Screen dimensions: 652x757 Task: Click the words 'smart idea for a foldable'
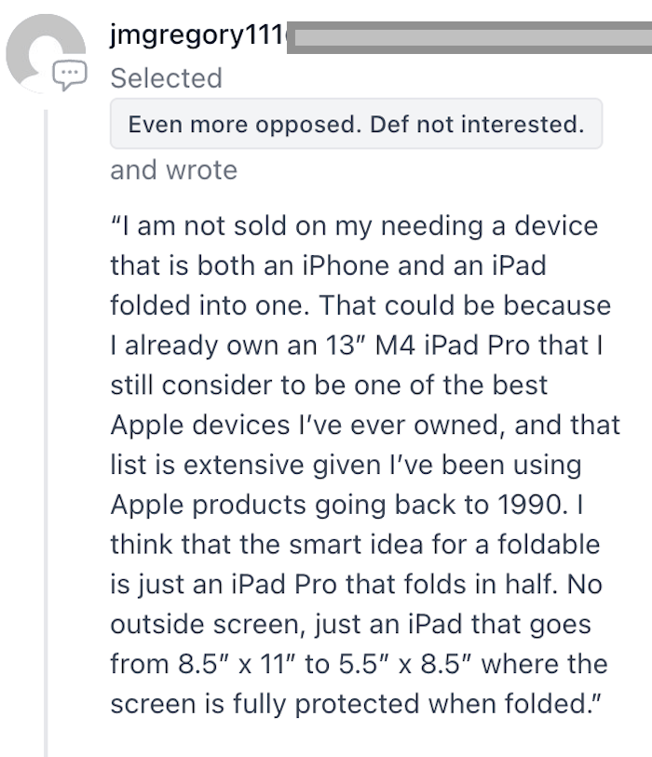[x=444, y=545]
